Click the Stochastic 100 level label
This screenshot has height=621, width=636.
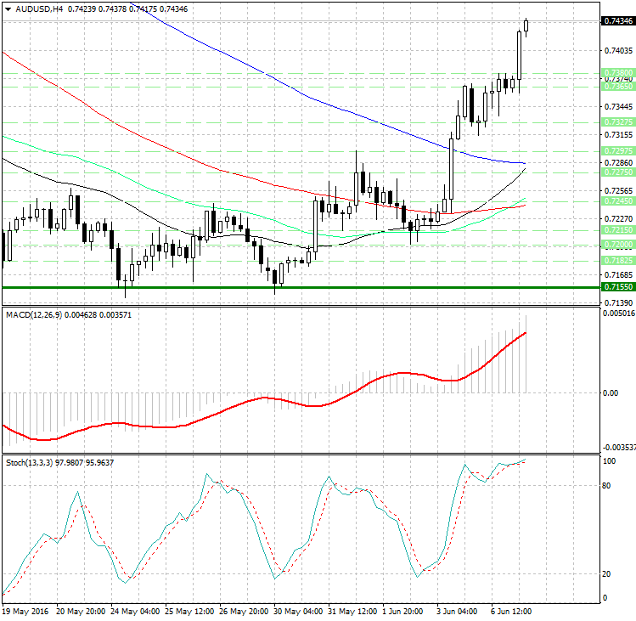click(x=609, y=461)
